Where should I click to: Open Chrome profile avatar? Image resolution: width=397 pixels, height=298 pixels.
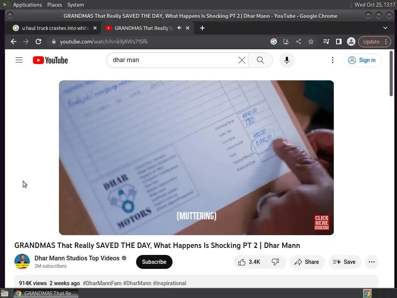(x=351, y=42)
